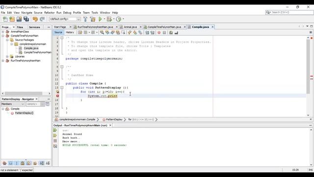This screenshot has height=177, width=314.
Task: Toggle Sort by Name button in Navigator
Action: (x=42, y=163)
